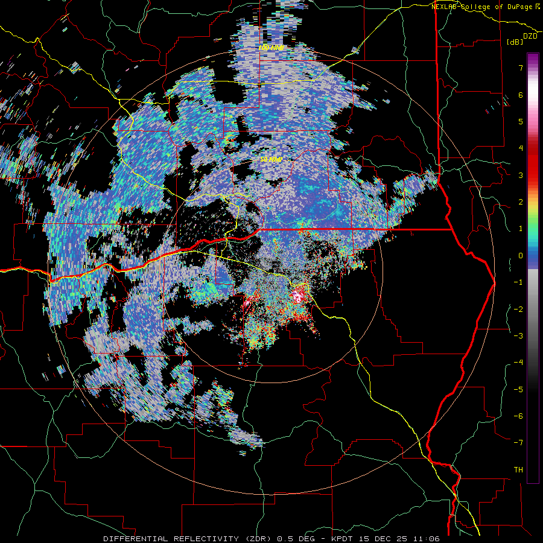The width and height of the screenshot is (543, 543).
Task: Click the scale value 1
Action: (x=521, y=229)
